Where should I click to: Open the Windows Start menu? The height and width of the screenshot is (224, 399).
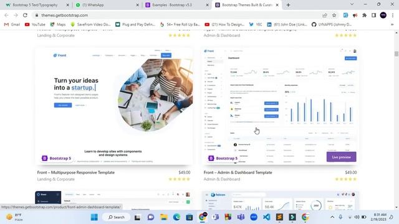pyautogui.click(x=94, y=217)
